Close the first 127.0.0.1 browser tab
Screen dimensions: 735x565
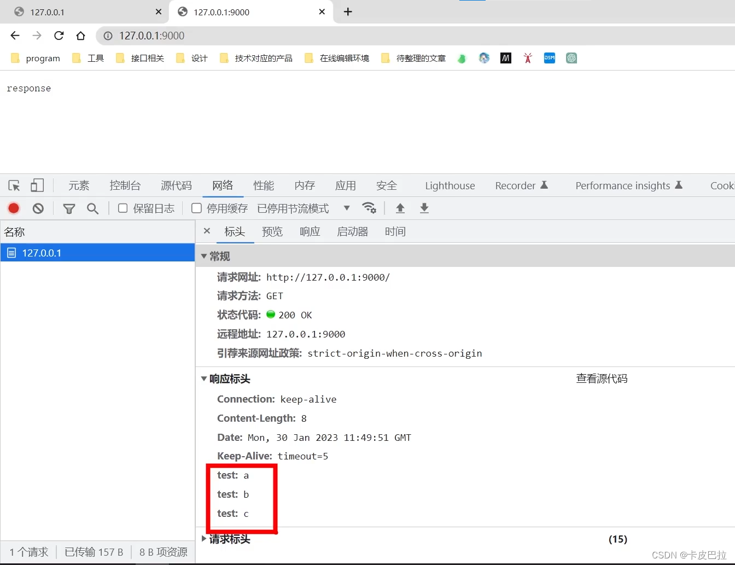159,11
